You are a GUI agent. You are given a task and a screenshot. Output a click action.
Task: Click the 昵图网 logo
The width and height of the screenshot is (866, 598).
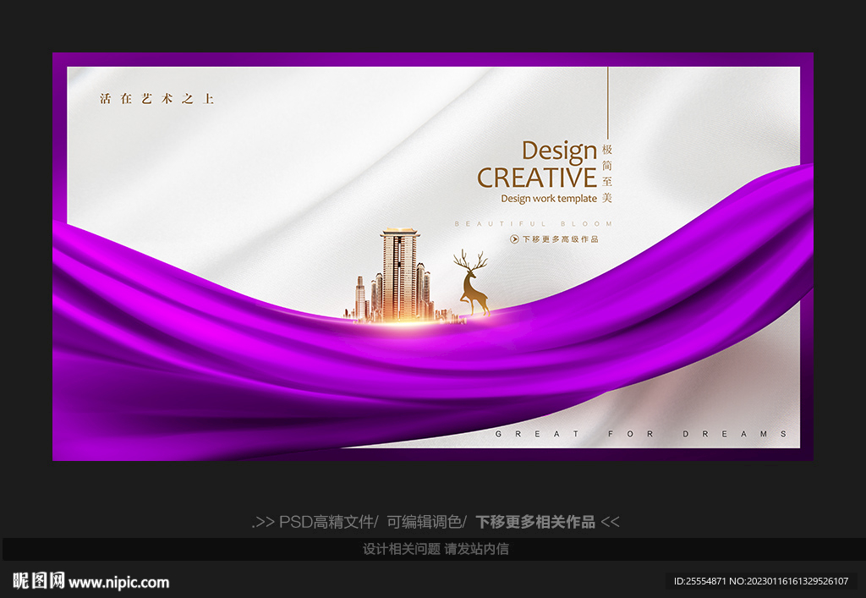point(39,581)
